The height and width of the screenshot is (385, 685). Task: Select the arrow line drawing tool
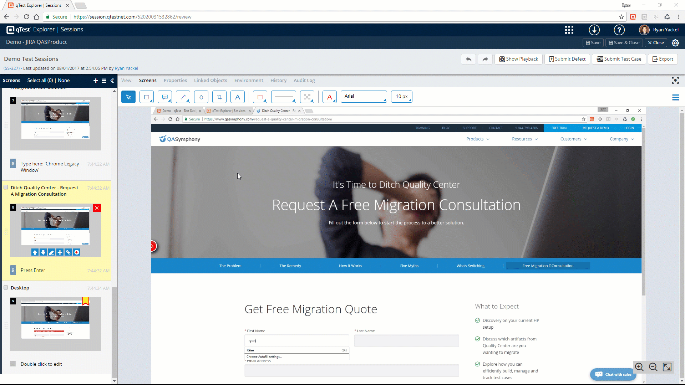(x=183, y=97)
